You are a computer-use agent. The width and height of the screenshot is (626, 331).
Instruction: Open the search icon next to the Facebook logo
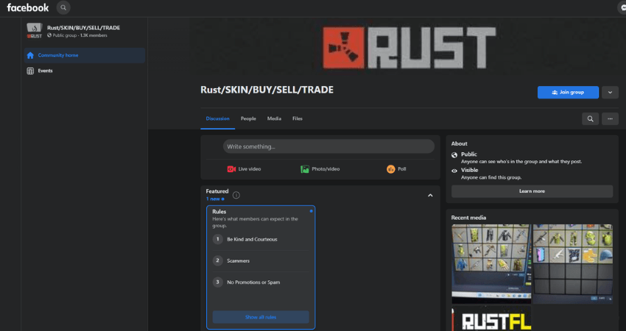pyautogui.click(x=63, y=7)
